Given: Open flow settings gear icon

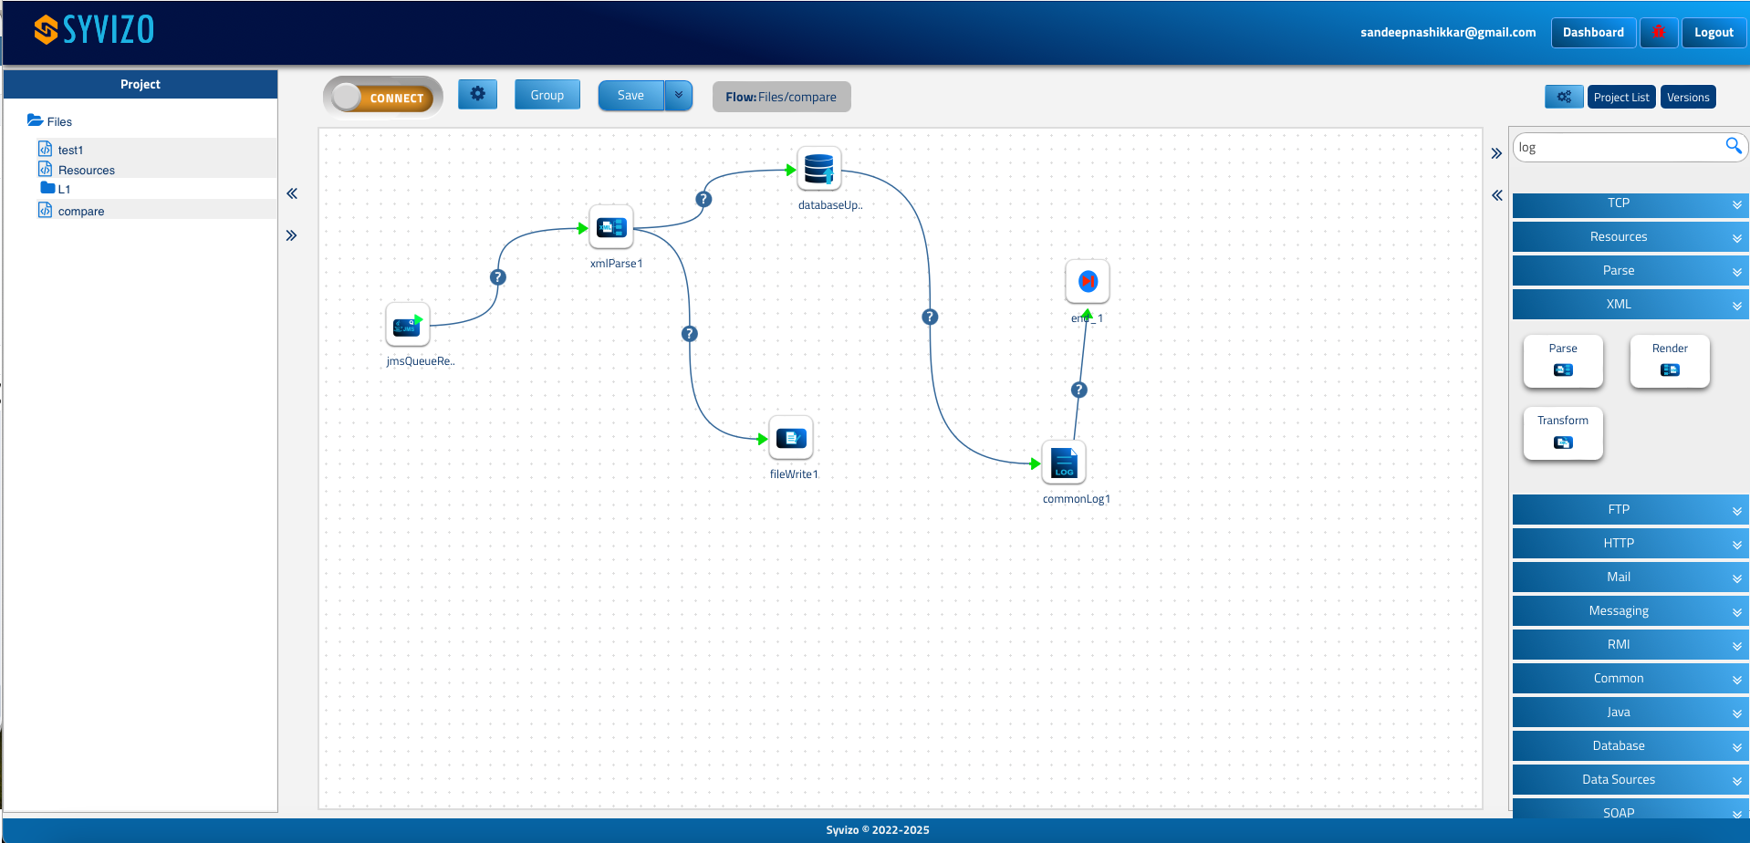Looking at the screenshot, I should pos(477,94).
